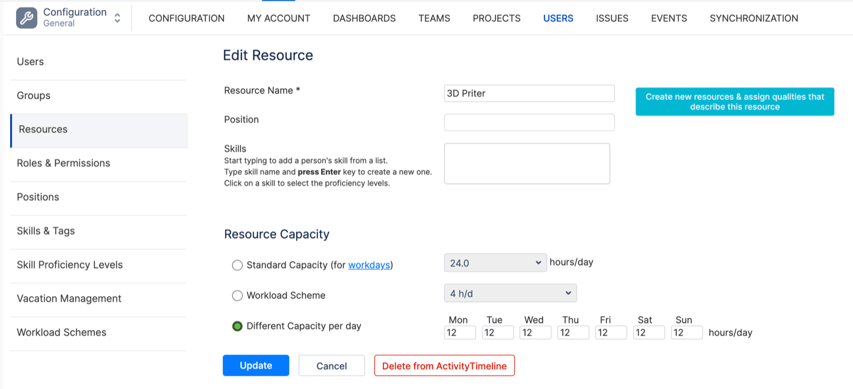Open the 24.0 hours/day dropdown
853x389 pixels.
pyautogui.click(x=495, y=263)
